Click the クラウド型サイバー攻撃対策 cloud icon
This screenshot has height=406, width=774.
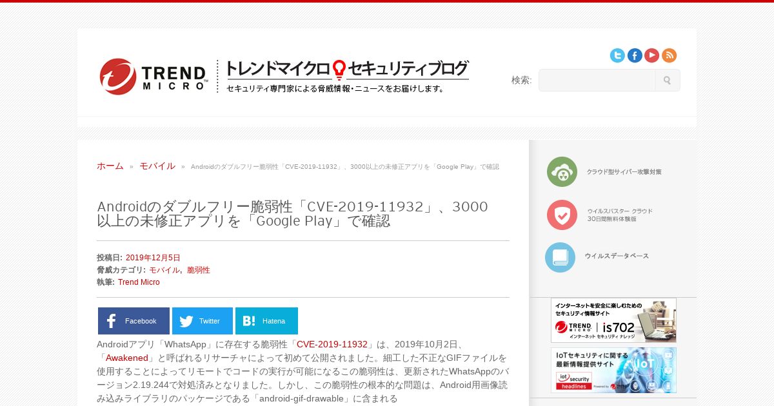pyautogui.click(x=562, y=172)
